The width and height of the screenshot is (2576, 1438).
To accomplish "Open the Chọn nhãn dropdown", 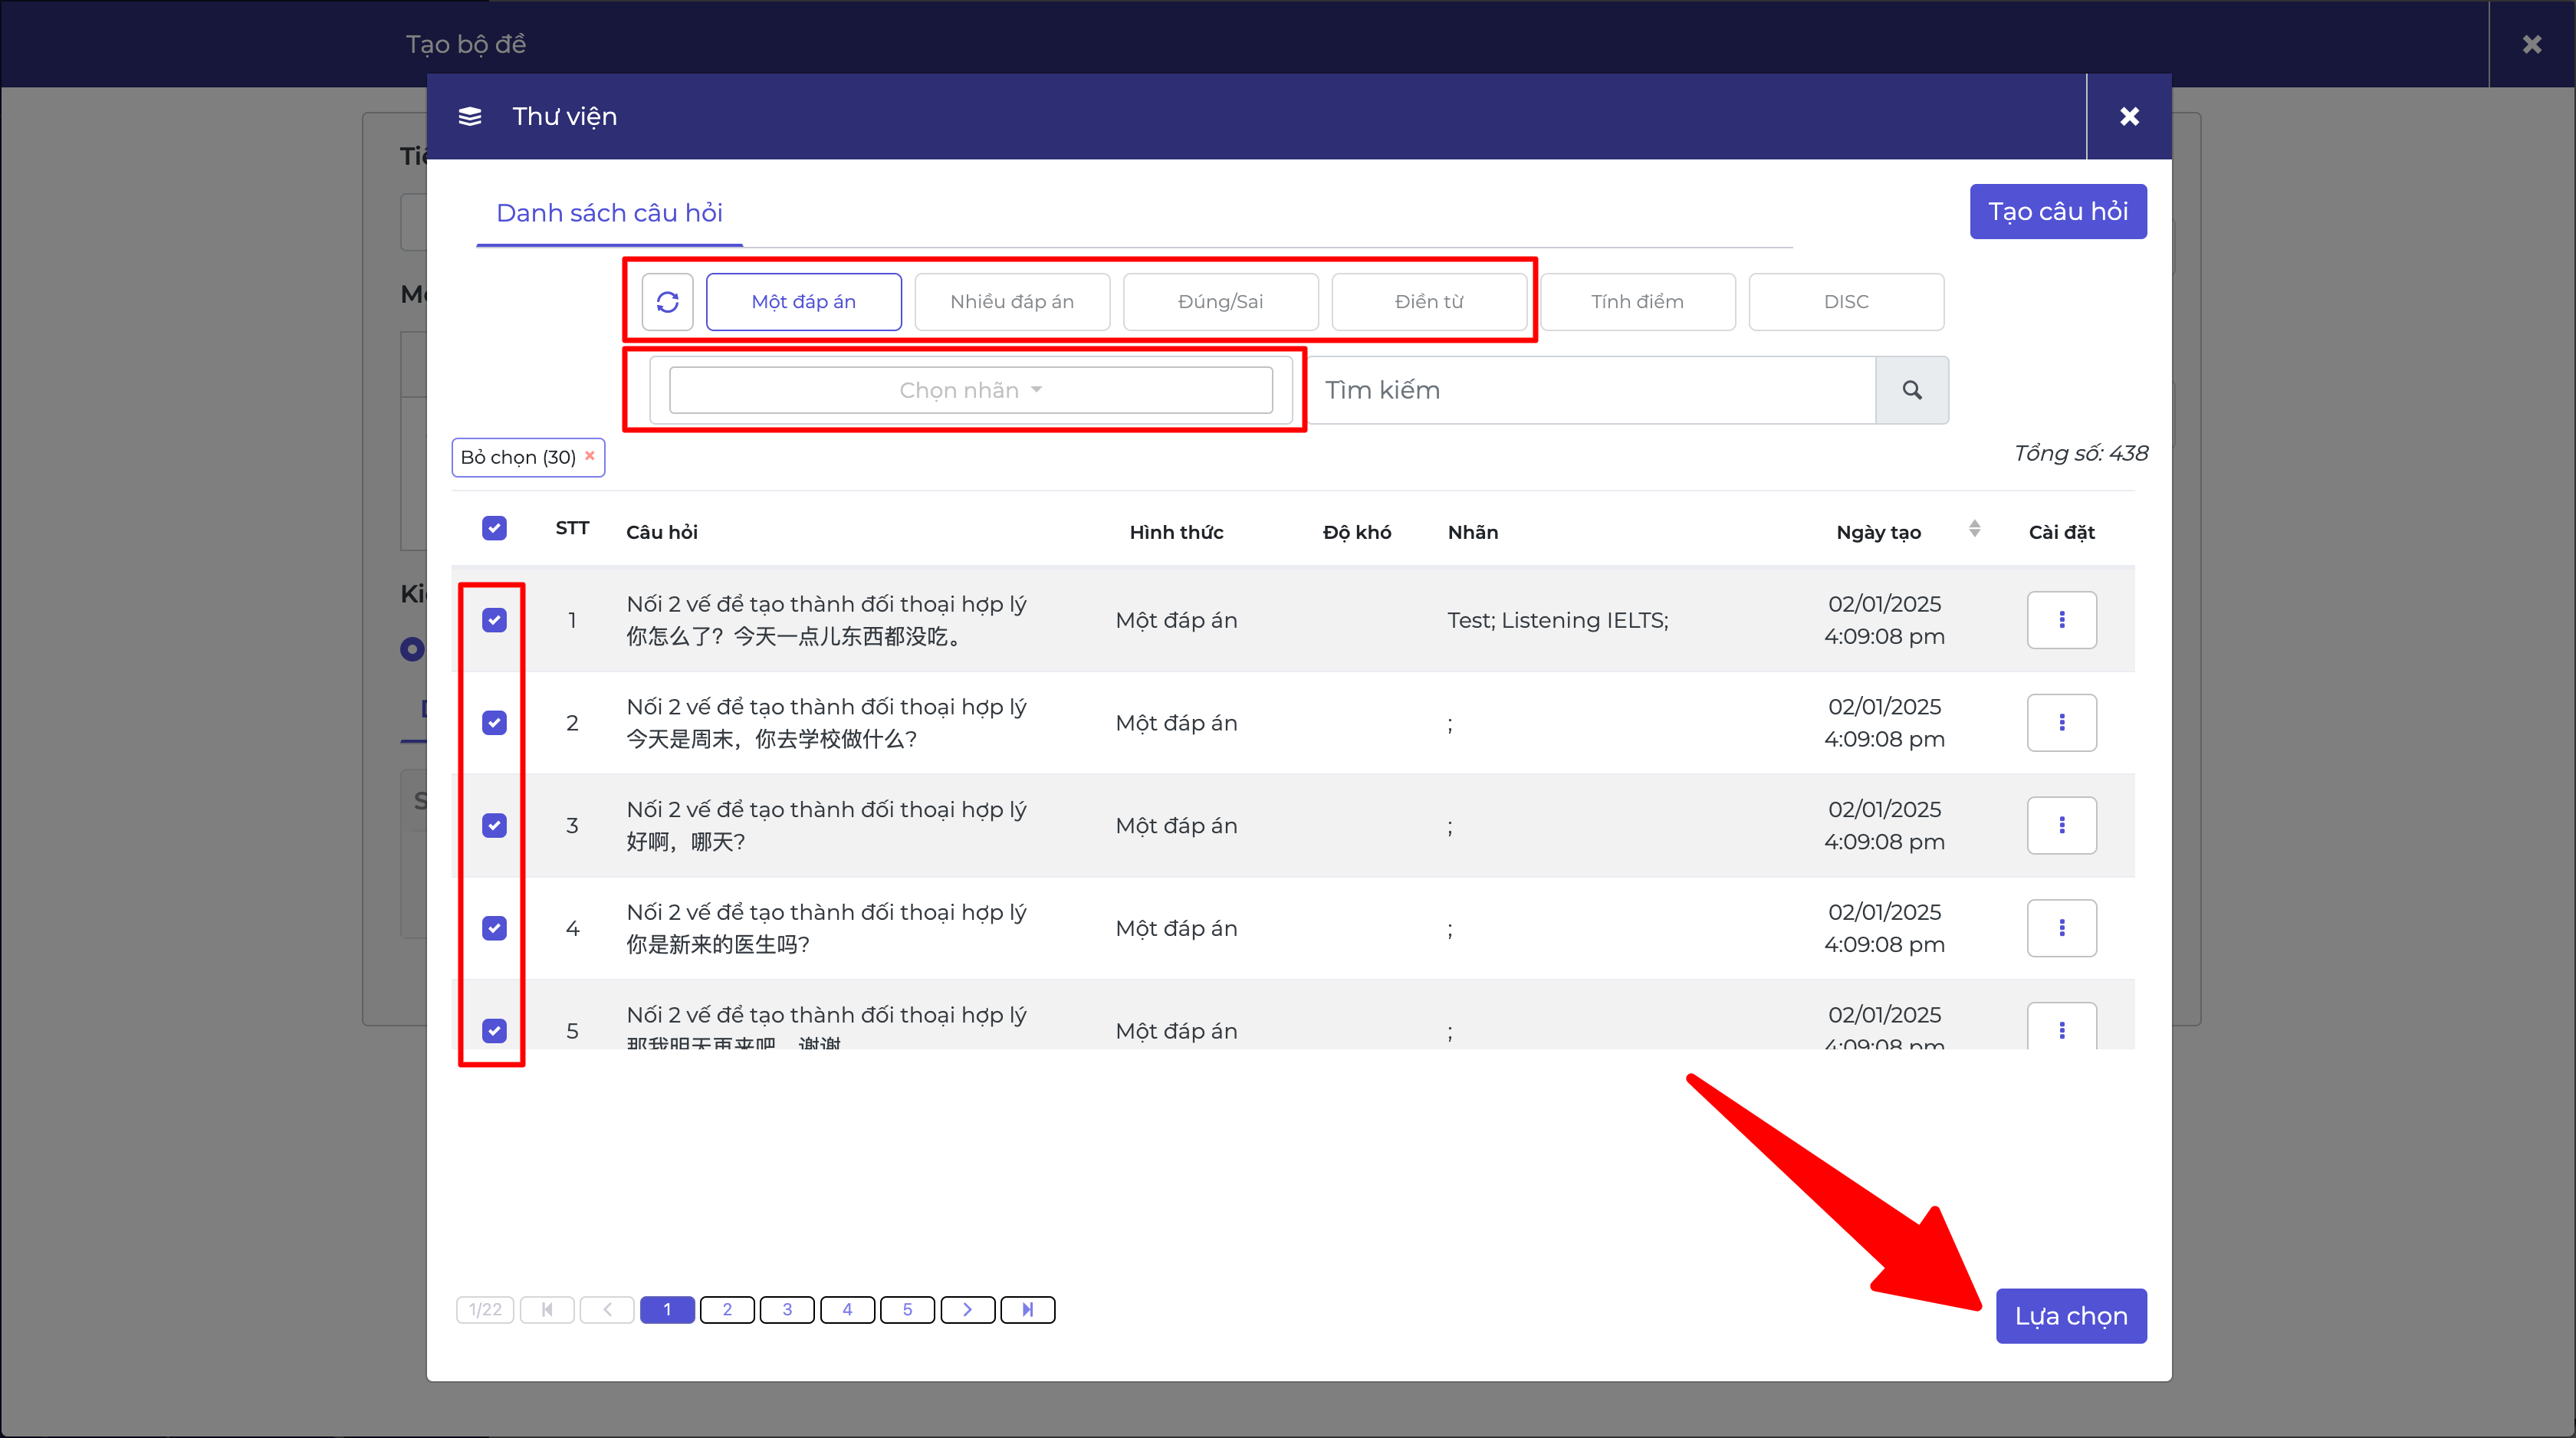I will tap(970, 390).
